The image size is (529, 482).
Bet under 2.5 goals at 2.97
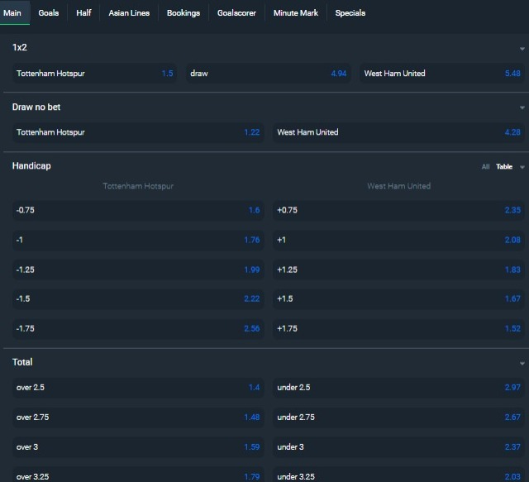398,388
